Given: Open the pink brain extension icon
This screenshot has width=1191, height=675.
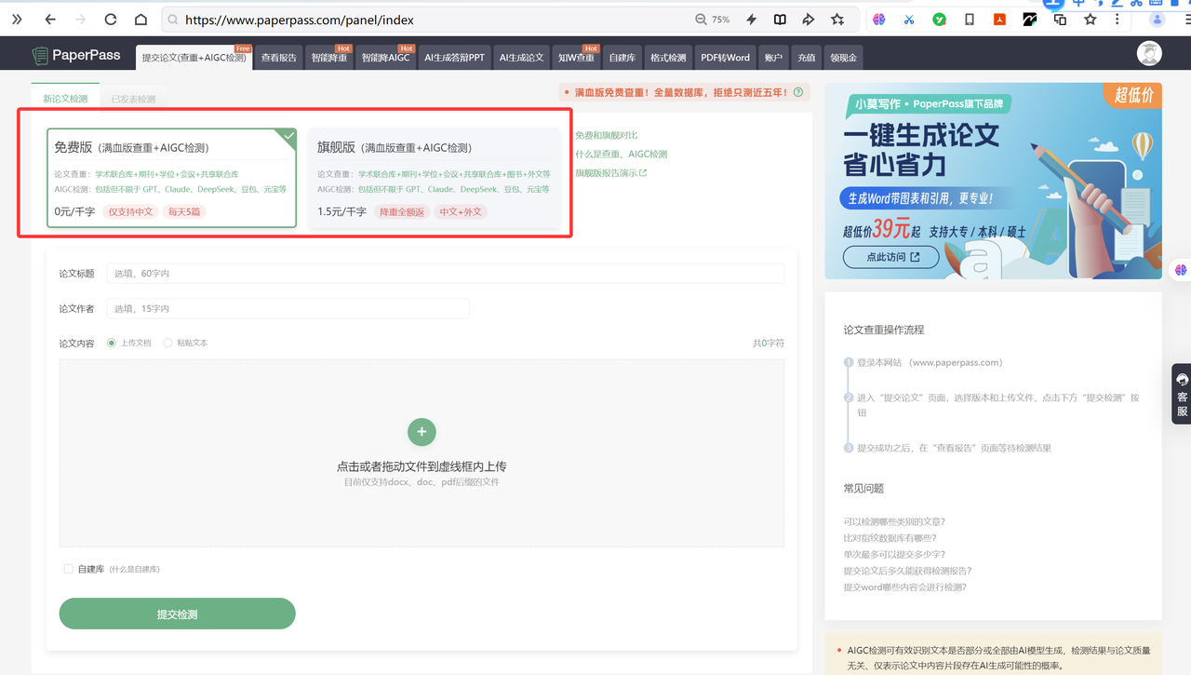Looking at the screenshot, I should tap(879, 20).
